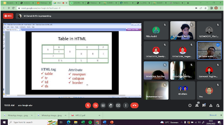Viewport: 224px width, 125px height.
Task: Open the Activities panel icon
Action: click(211, 105)
